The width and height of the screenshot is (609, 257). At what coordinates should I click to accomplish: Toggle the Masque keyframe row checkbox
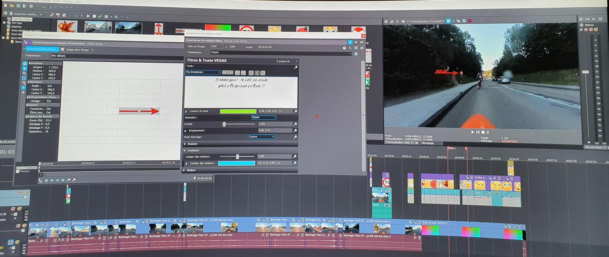pyautogui.click(x=18, y=171)
